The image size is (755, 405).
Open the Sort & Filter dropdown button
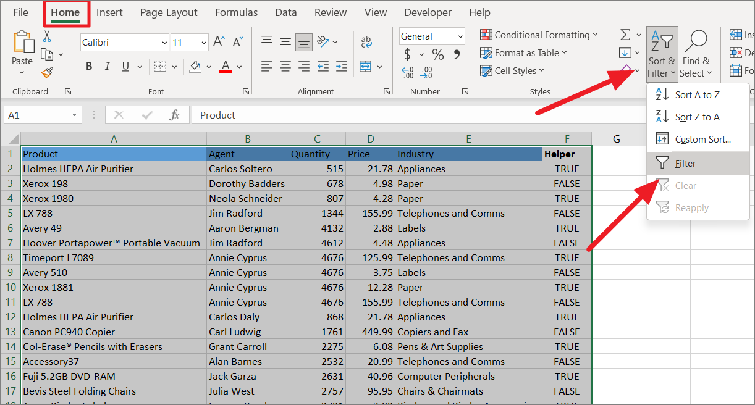coord(662,54)
